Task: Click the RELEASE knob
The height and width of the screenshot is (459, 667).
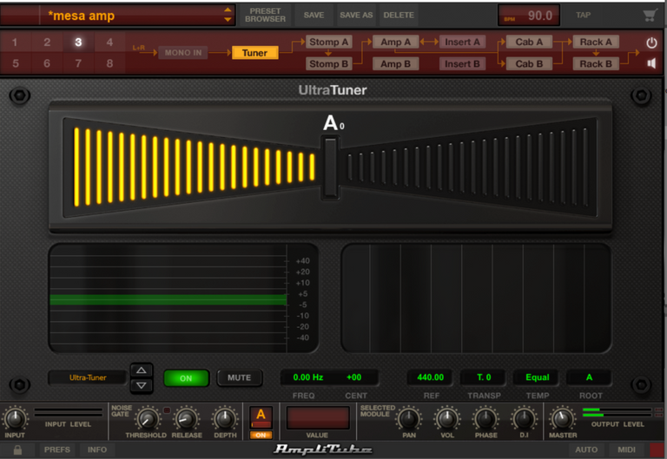Action: [x=187, y=419]
